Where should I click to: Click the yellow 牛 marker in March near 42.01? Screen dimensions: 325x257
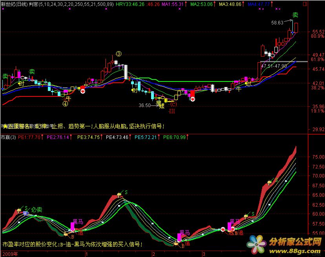pyautogui.click(x=239, y=89)
